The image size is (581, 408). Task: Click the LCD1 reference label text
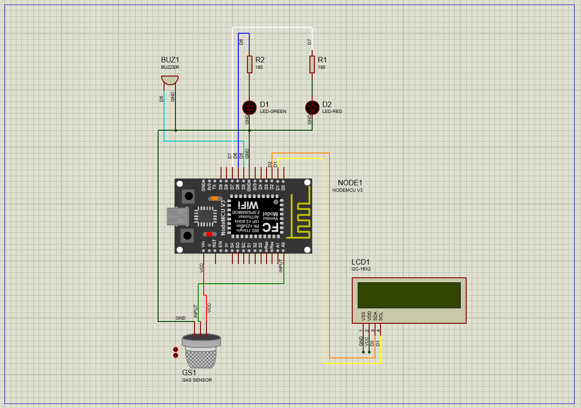click(x=360, y=262)
